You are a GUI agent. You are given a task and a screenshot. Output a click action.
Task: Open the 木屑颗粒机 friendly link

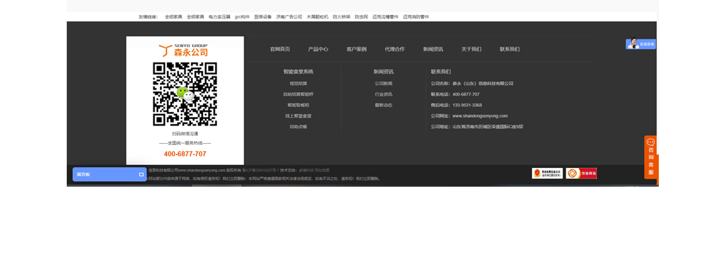(317, 17)
